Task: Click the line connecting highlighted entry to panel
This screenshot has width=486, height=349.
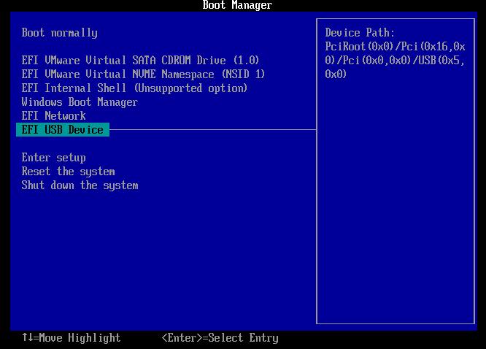Action: [212, 130]
